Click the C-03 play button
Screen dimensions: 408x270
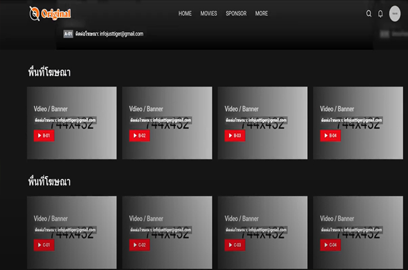(235, 246)
